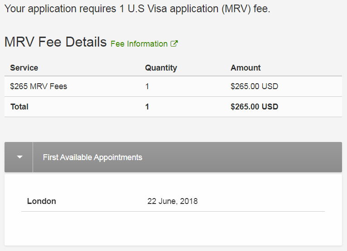Viewport: 347px width, 251px height.
Task: Click the Amount column header
Action: coord(246,67)
